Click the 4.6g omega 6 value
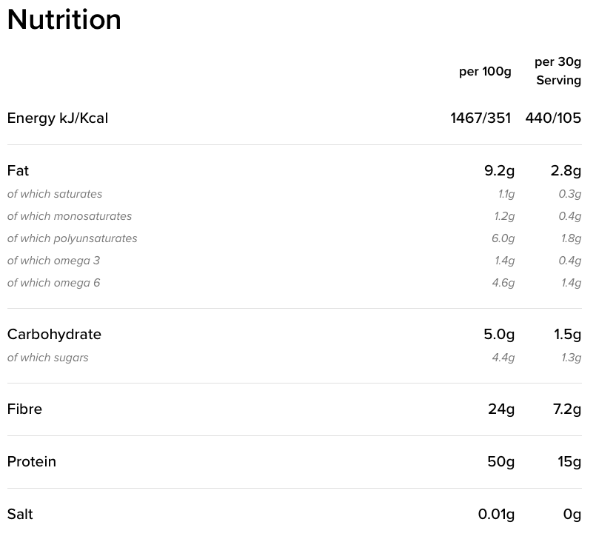The width and height of the screenshot is (596, 539). (x=503, y=283)
